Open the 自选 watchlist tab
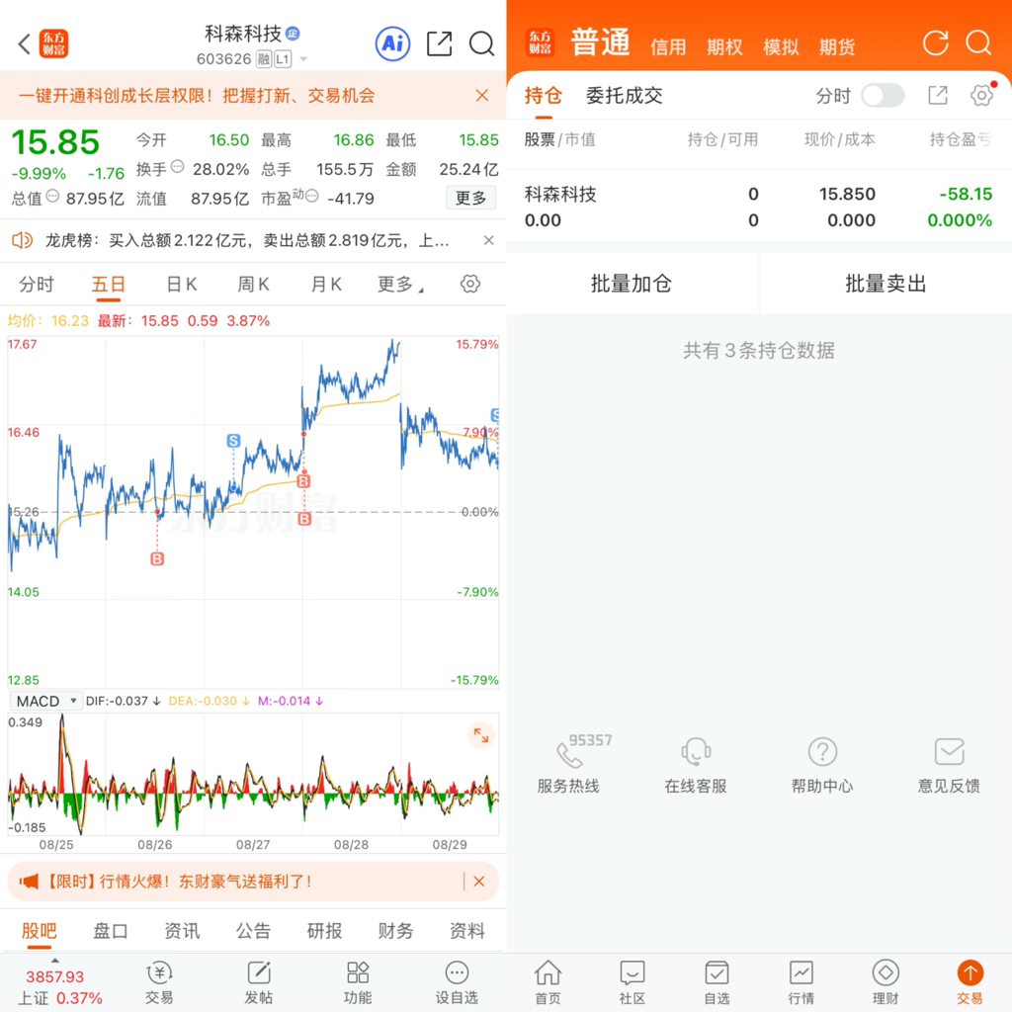The height and width of the screenshot is (1012, 1012). coord(717,983)
